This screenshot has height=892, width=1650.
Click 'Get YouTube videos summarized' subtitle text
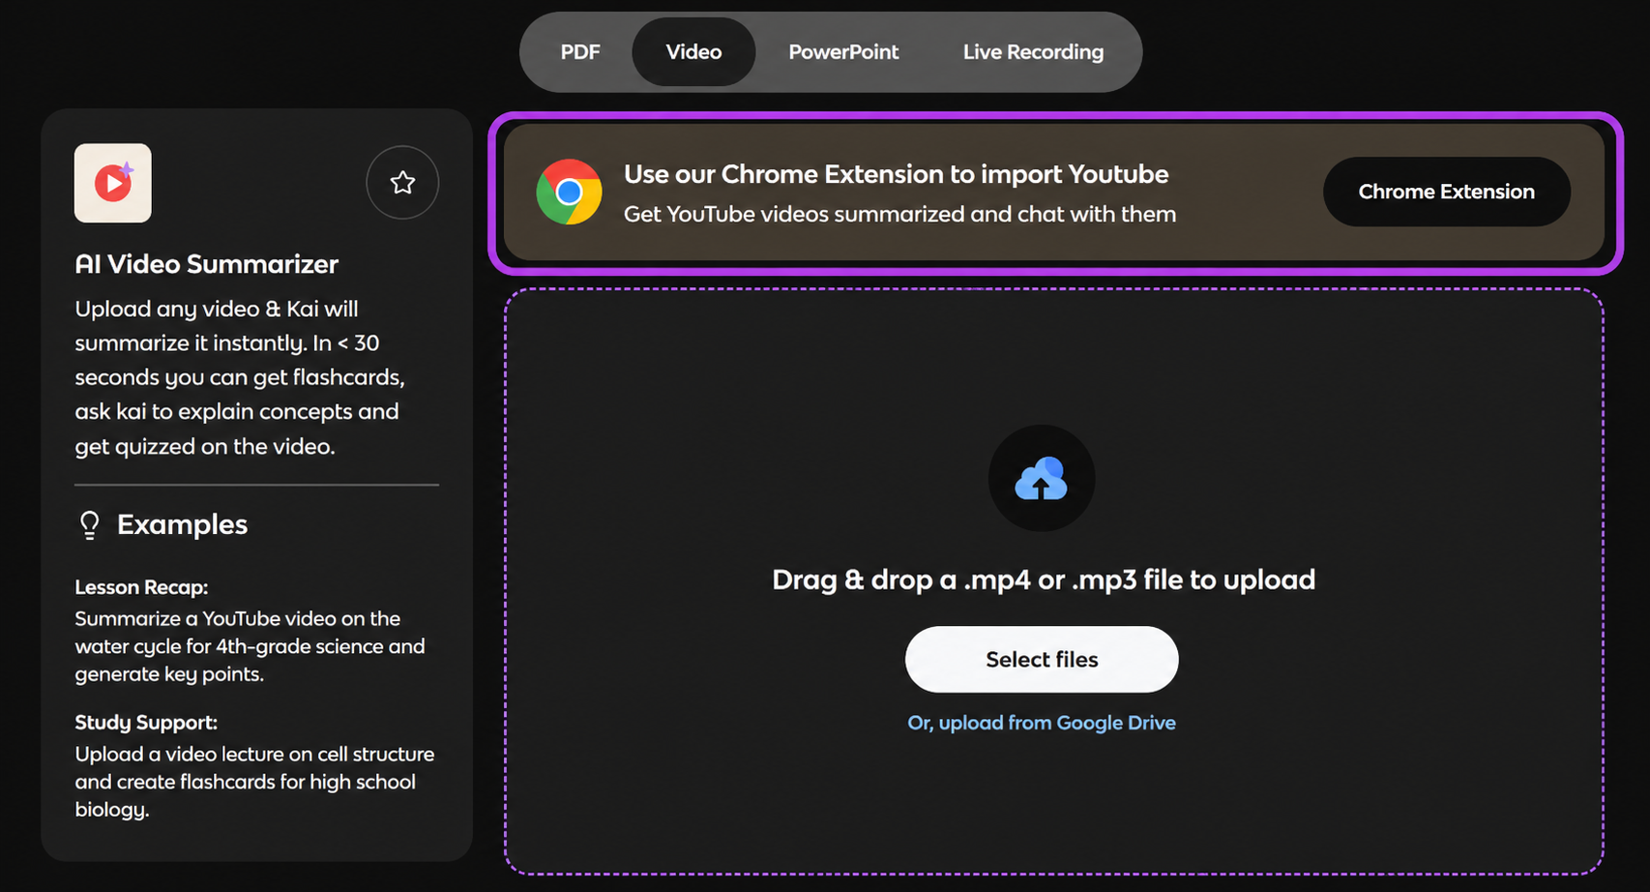click(899, 214)
